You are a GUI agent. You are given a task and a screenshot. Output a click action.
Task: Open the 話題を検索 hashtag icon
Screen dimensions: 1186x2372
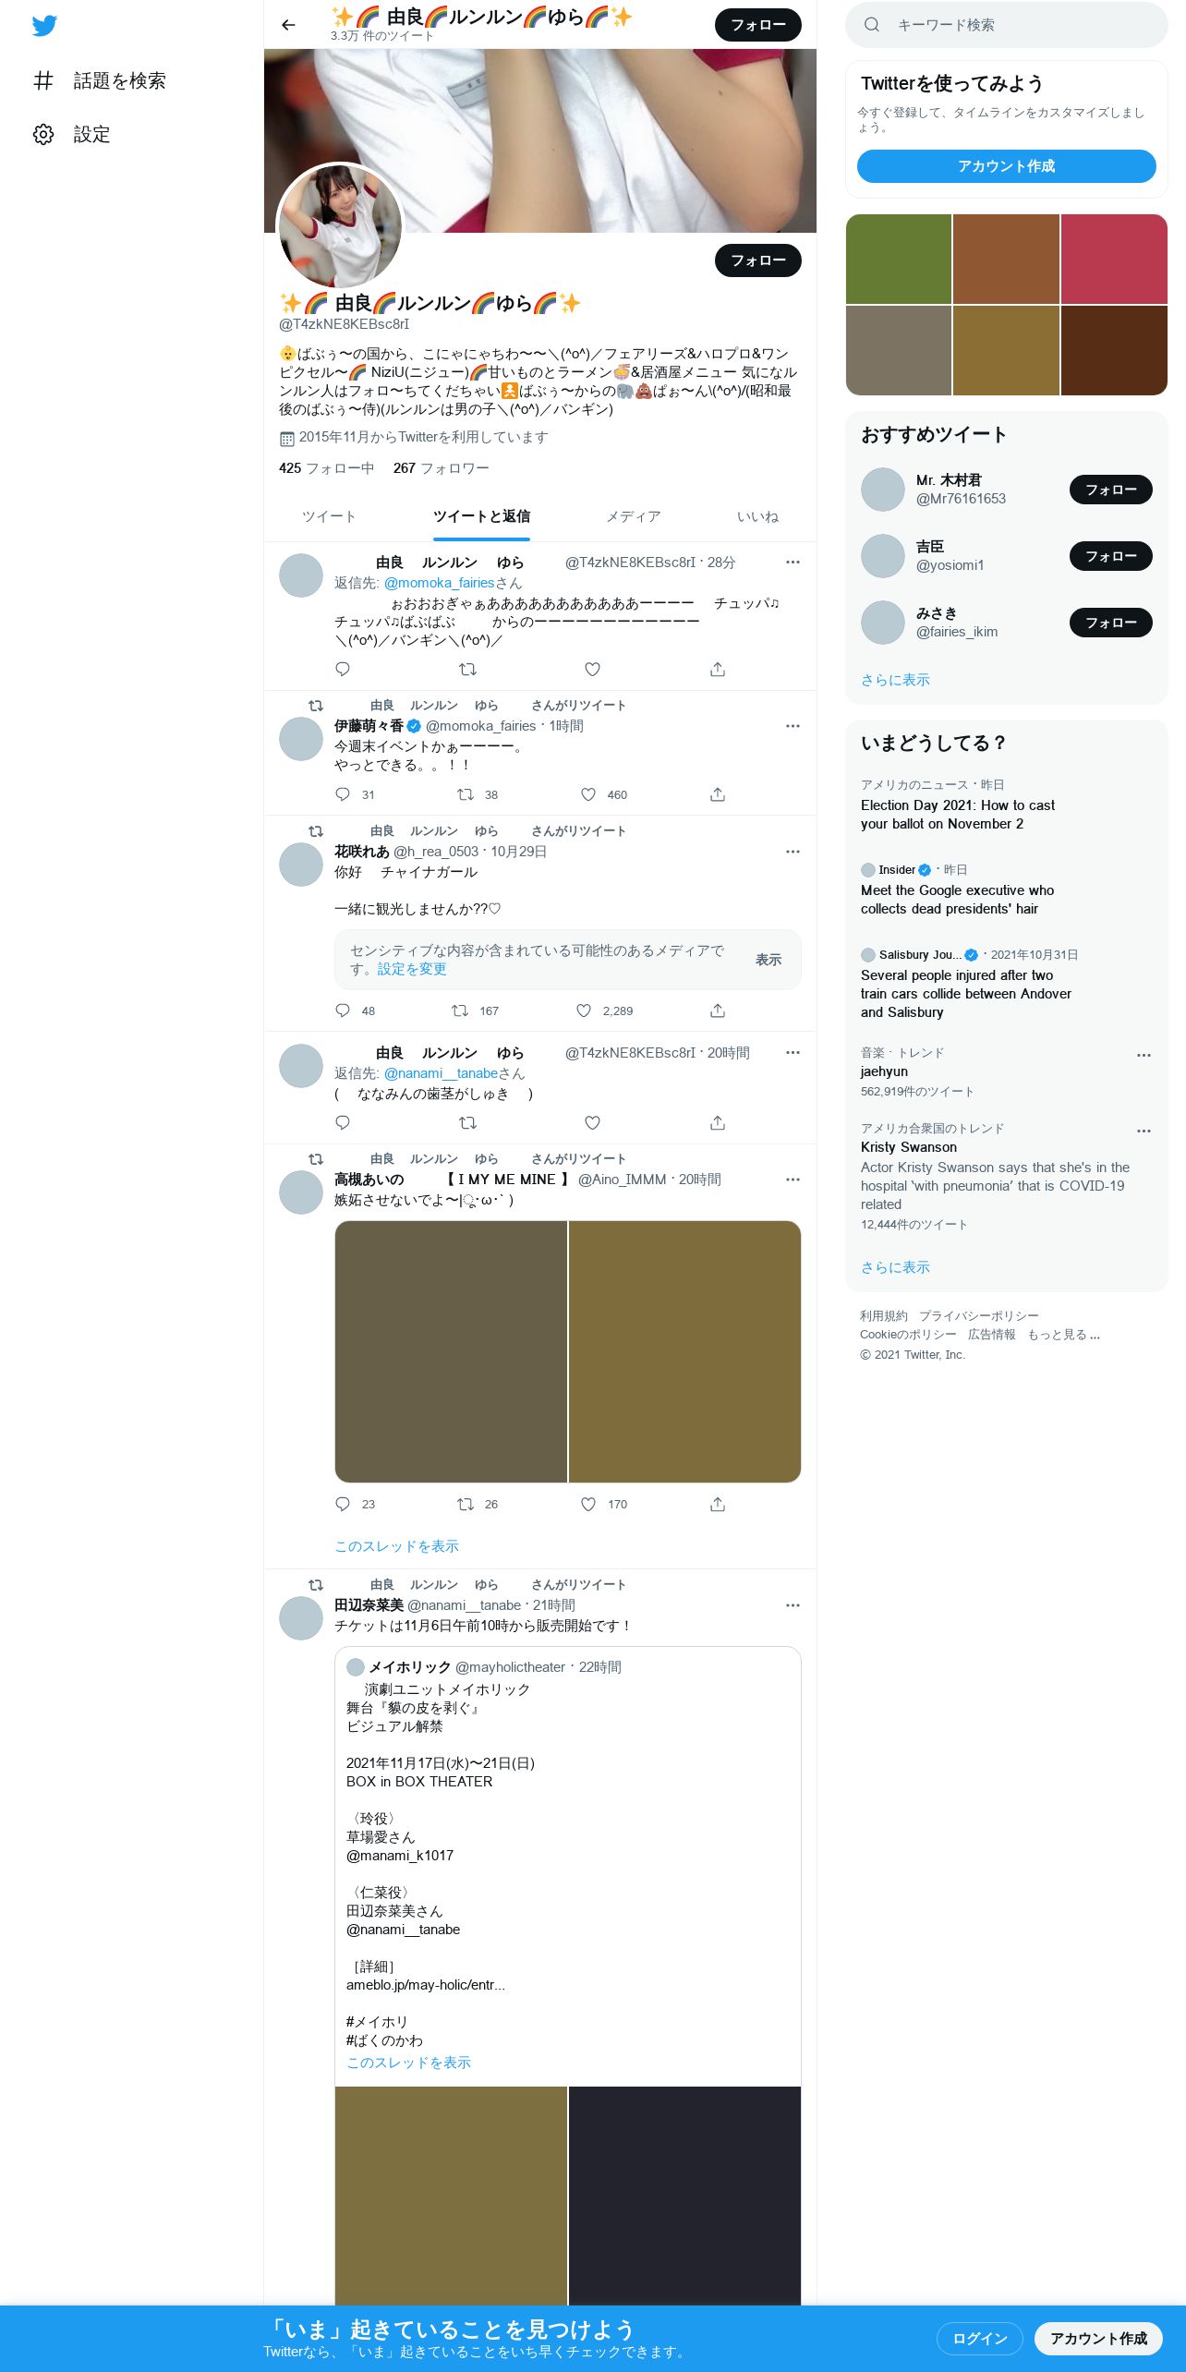43,80
